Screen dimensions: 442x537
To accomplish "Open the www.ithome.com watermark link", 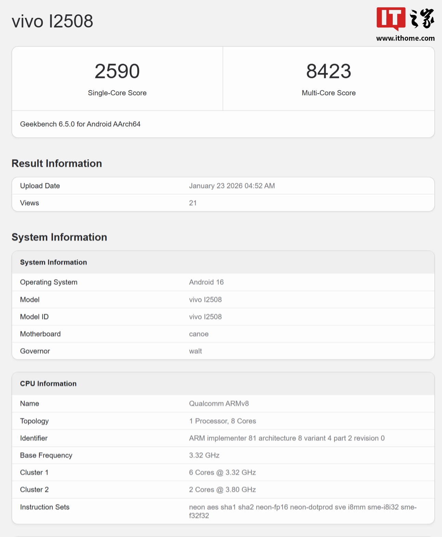I will point(405,38).
